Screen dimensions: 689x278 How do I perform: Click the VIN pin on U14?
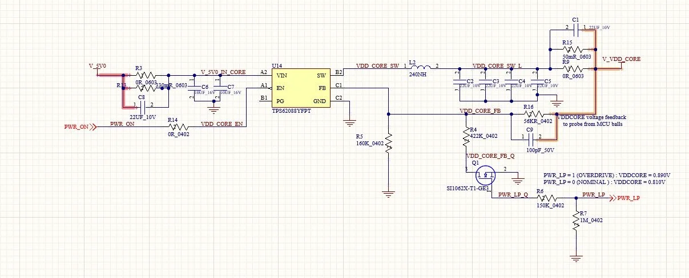(281, 76)
